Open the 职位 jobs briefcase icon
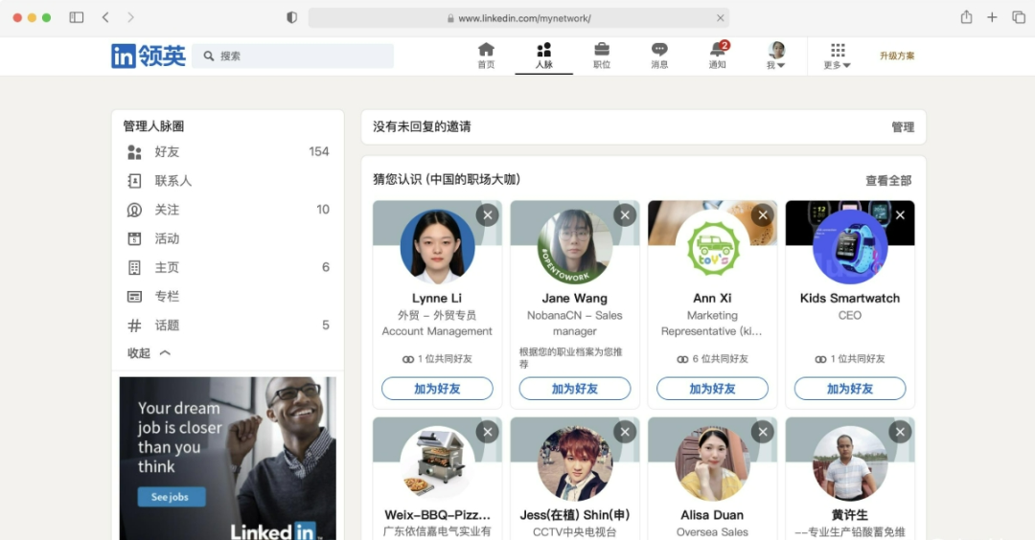 pyautogui.click(x=601, y=56)
